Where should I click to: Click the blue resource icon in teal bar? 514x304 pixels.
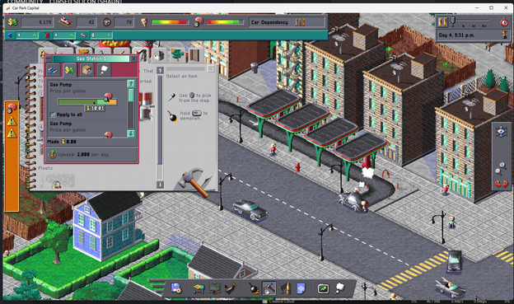point(10,35)
